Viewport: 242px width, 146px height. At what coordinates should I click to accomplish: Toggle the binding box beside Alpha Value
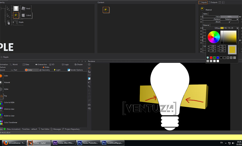[201, 17]
